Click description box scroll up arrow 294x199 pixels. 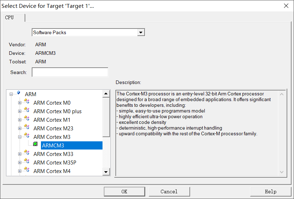click(282, 94)
